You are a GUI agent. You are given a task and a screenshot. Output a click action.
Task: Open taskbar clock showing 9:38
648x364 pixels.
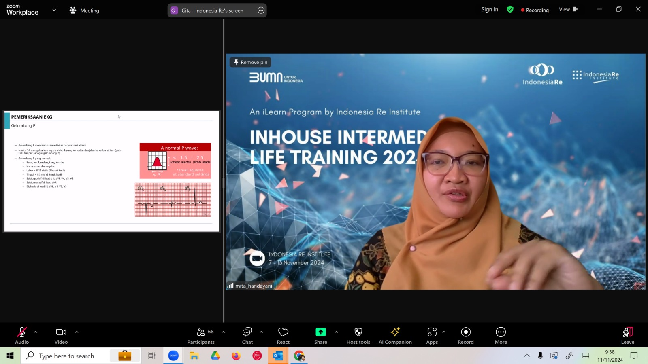[610, 356]
